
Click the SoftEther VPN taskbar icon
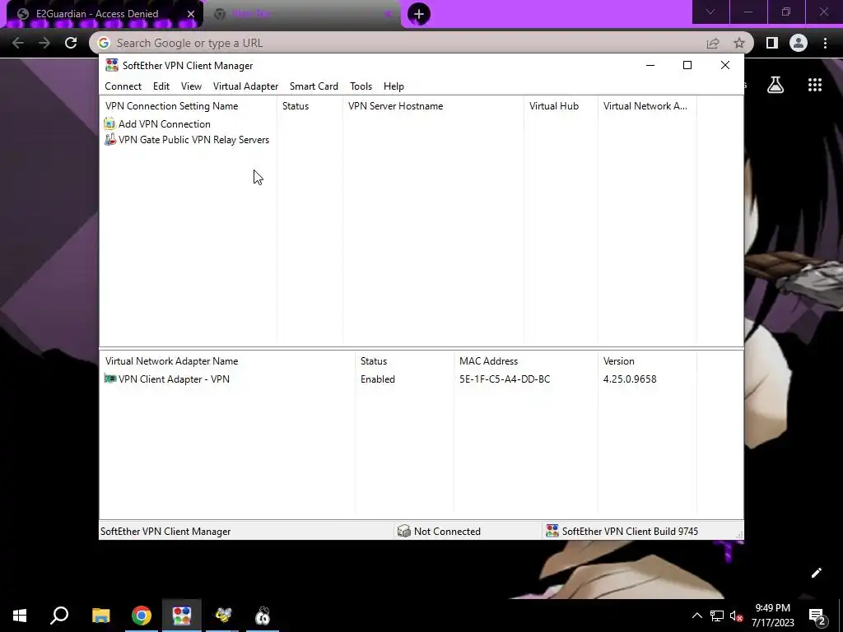182,616
